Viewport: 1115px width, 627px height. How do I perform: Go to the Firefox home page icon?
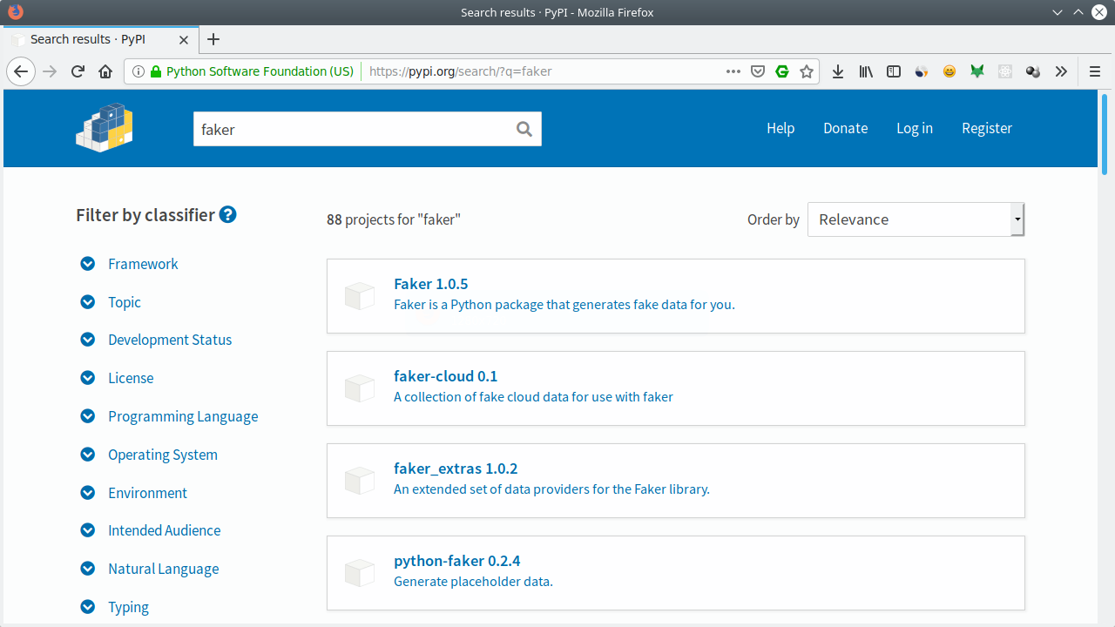coord(105,71)
